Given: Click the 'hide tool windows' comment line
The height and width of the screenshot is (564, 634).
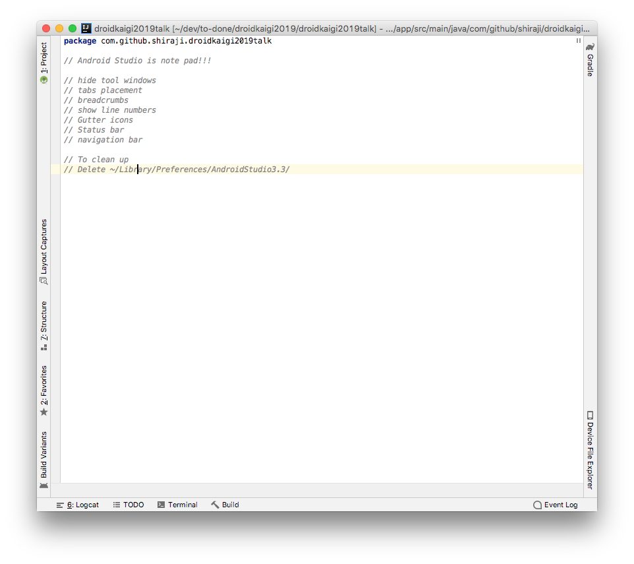Looking at the screenshot, I should coord(109,80).
